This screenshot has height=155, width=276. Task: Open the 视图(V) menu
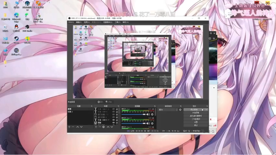[x=87, y=22]
